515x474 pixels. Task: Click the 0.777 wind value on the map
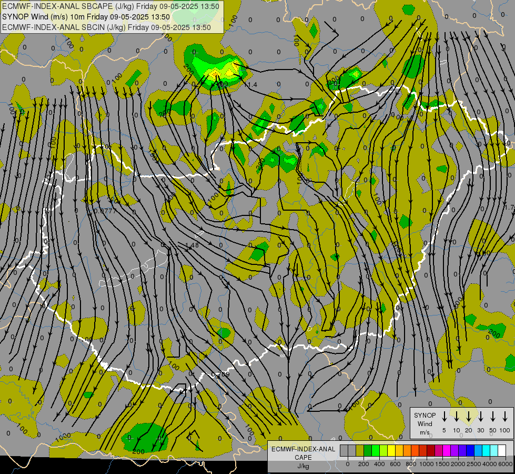(105, 211)
